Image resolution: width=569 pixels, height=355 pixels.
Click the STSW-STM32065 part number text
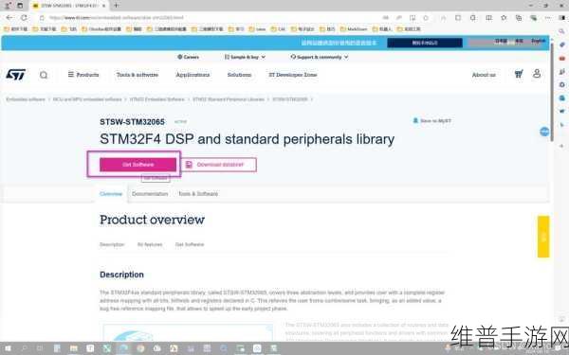click(132, 122)
